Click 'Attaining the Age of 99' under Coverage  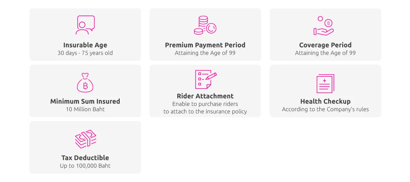(325, 53)
